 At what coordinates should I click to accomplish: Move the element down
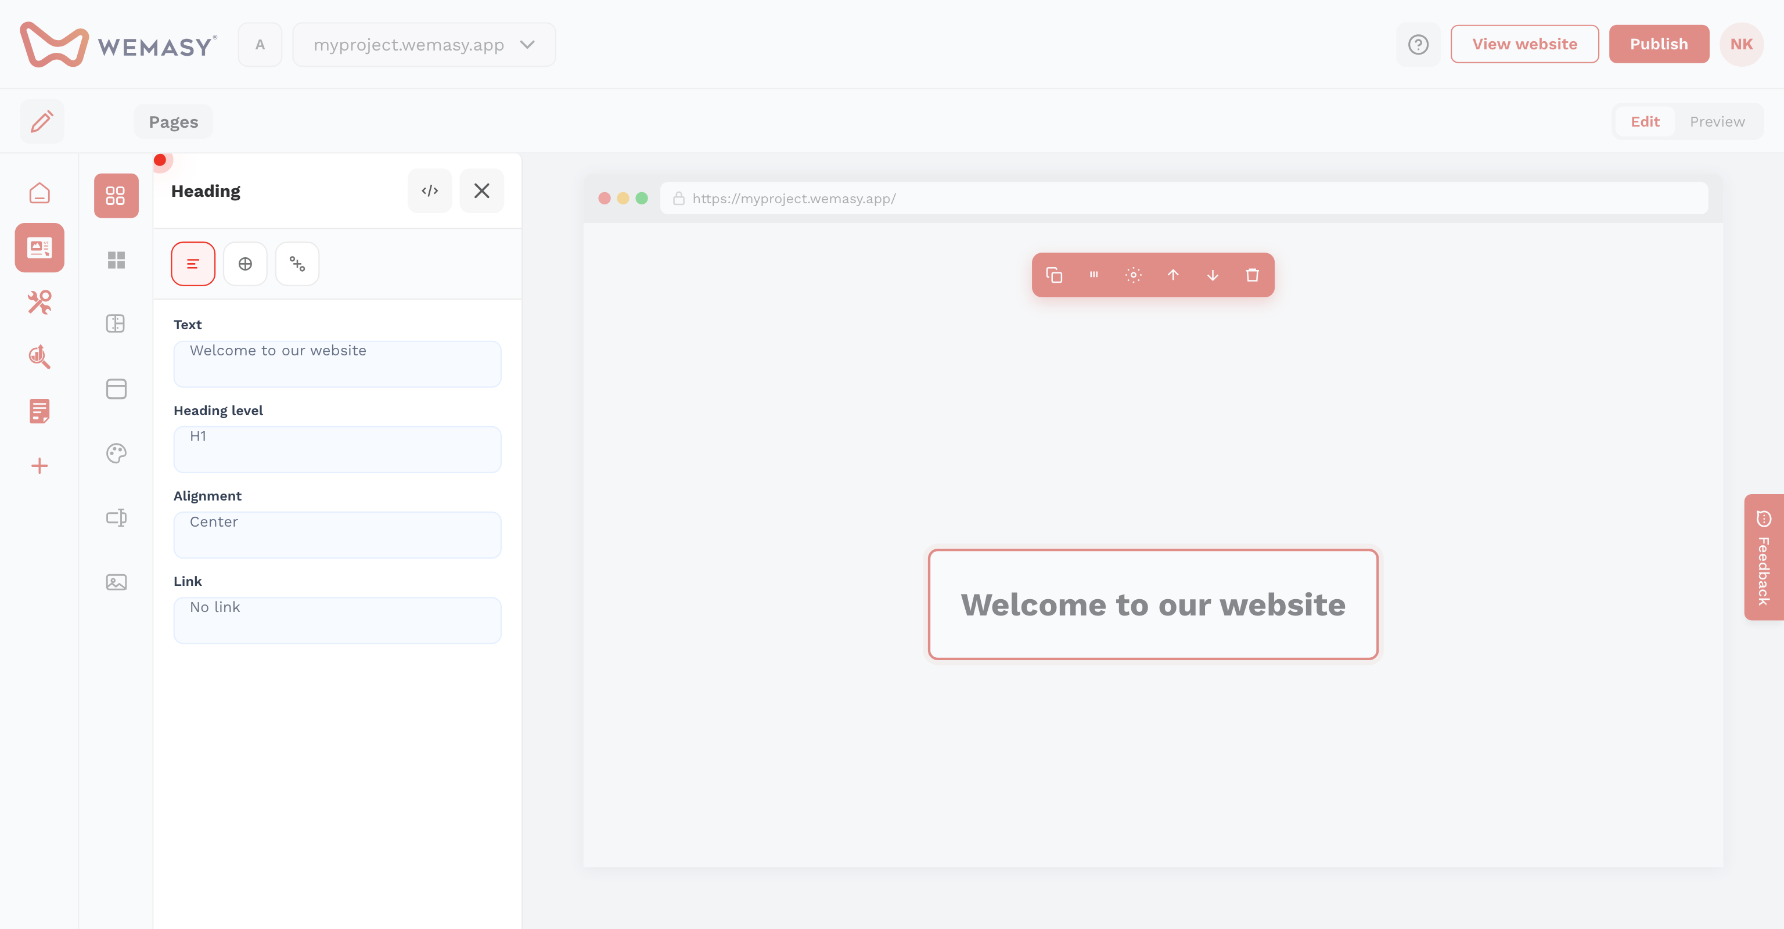click(1213, 276)
